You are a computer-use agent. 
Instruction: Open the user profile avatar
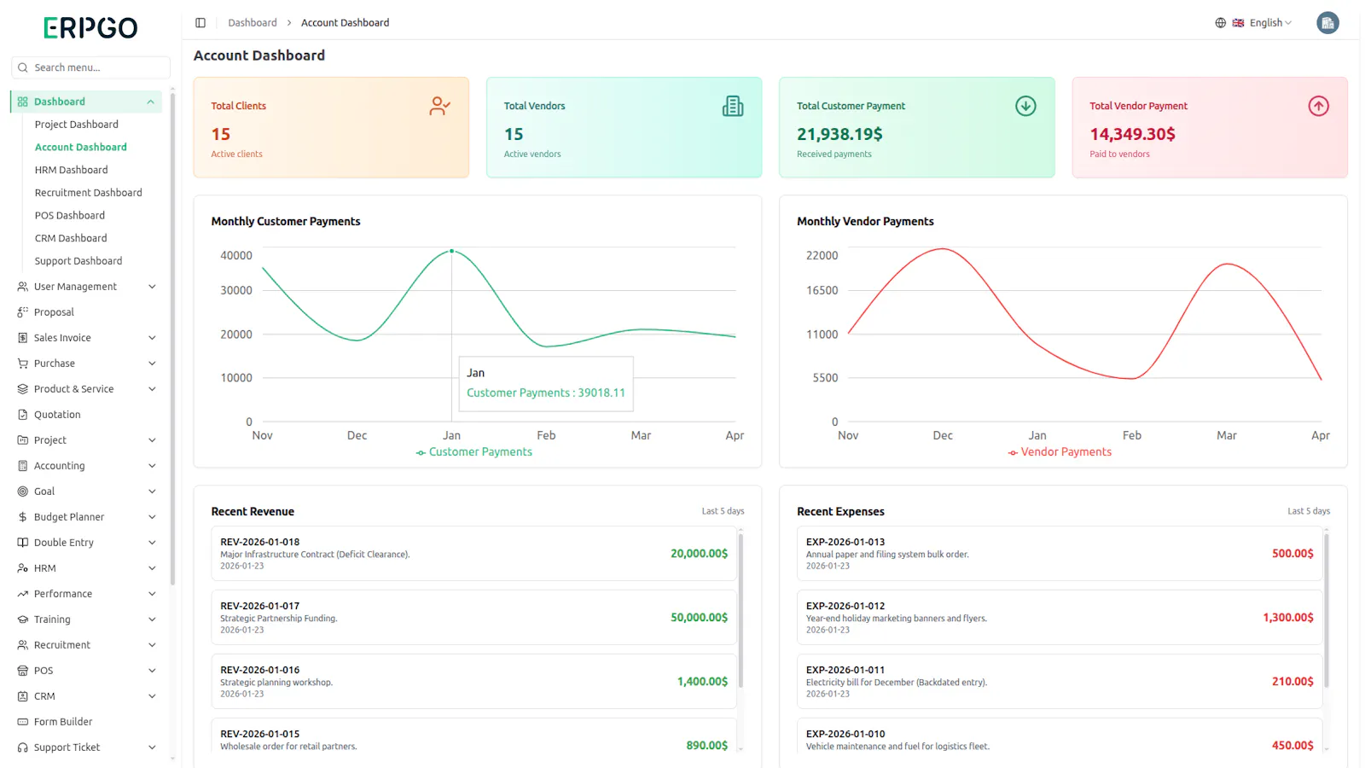1327,23
